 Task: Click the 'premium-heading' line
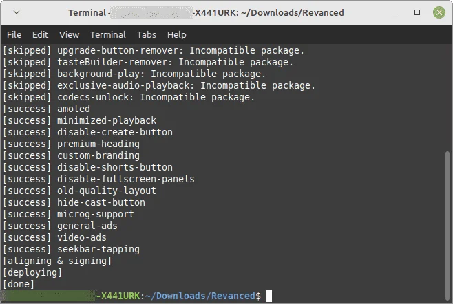pyautogui.click(x=72, y=144)
